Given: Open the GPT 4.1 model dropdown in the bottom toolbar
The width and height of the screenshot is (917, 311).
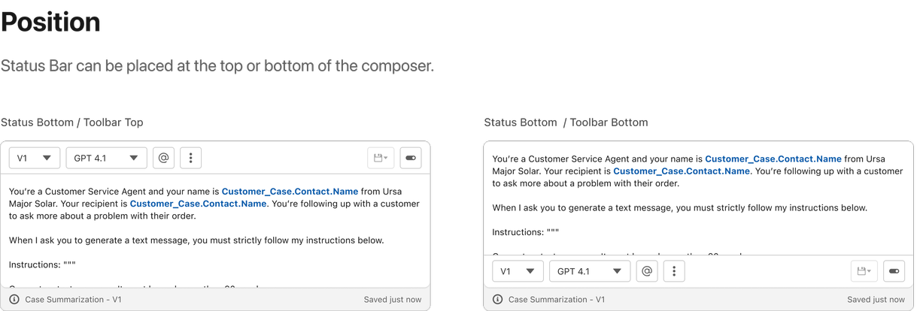Looking at the screenshot, I should pyautogui.click(x=589, y=271).
